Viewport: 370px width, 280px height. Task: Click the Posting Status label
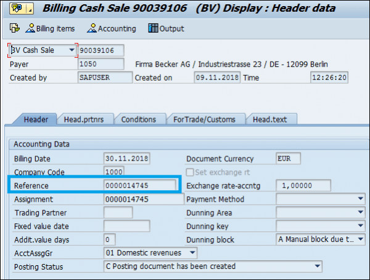[x=38, y=267]
